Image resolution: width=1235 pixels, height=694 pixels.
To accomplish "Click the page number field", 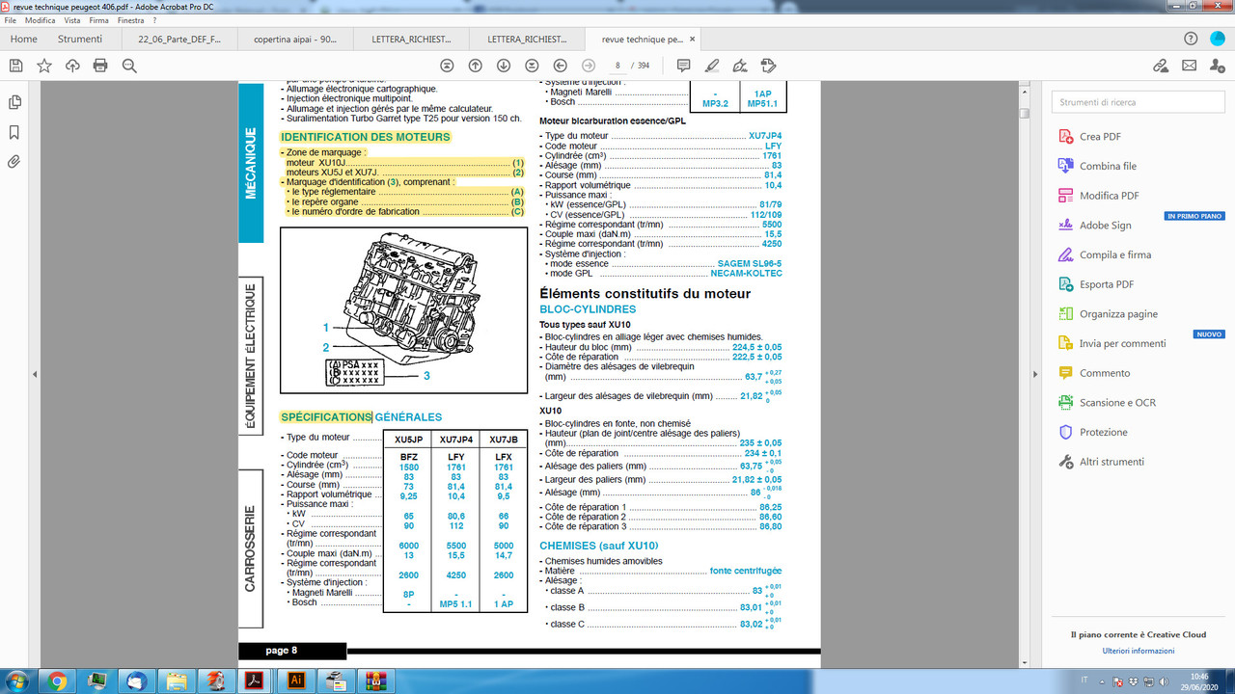I will [x=617, y=66].
